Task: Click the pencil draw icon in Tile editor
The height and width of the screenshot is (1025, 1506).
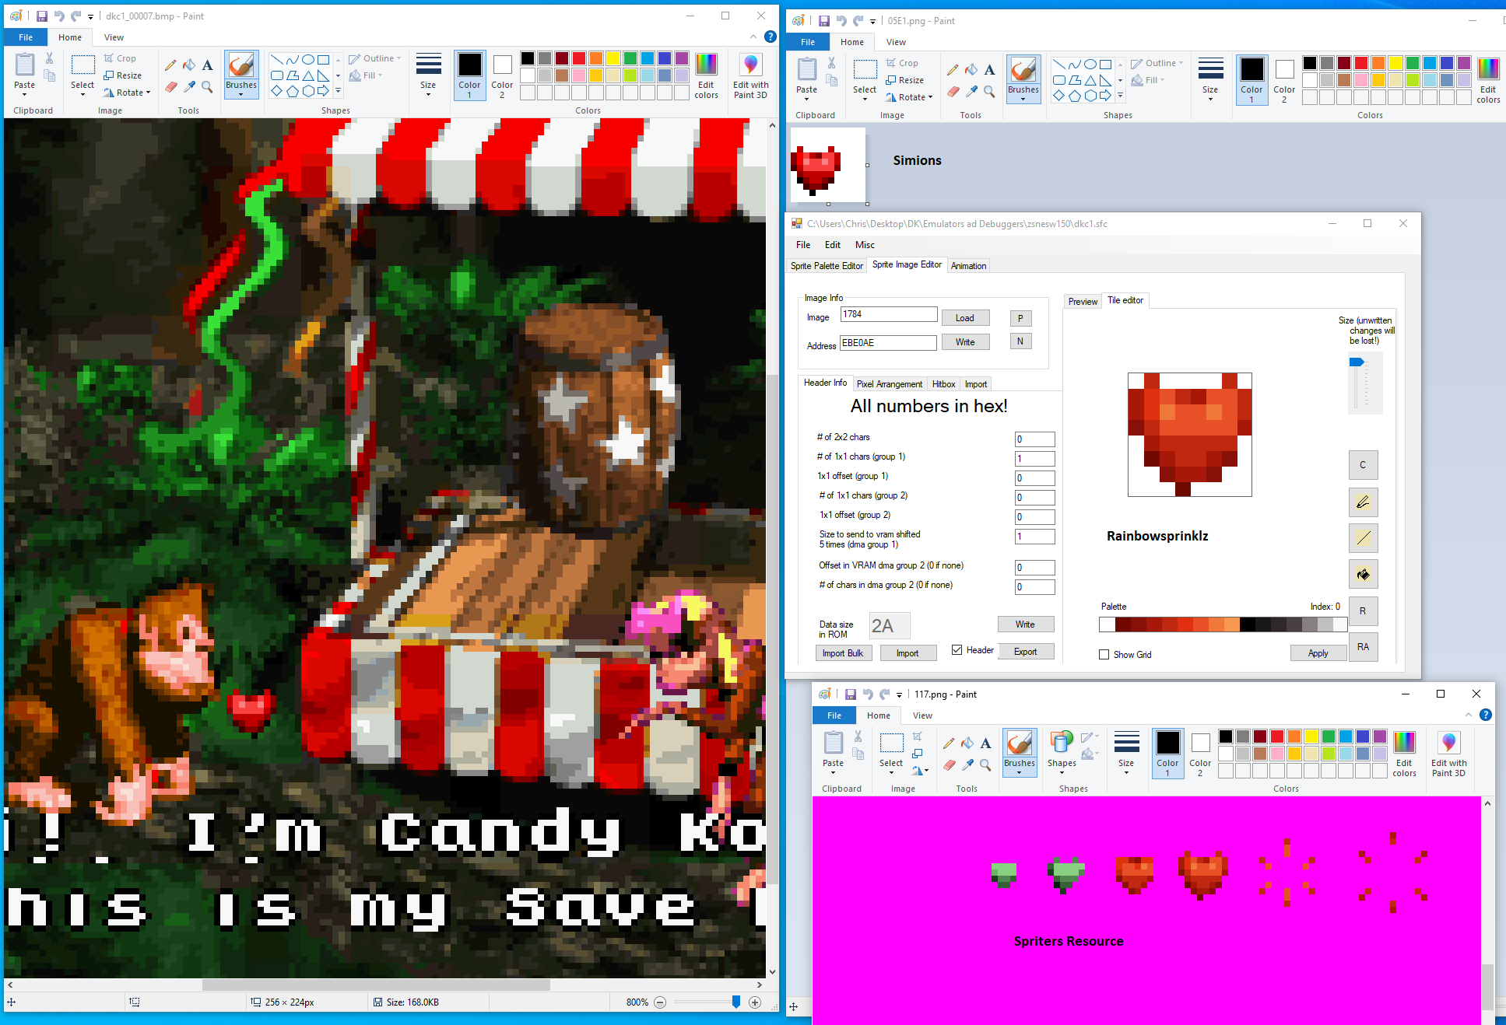Action: tap(1363, 502)
